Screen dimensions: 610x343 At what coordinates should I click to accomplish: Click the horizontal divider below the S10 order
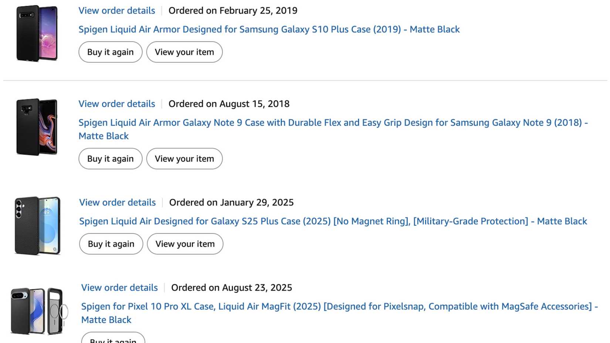(x=305, y=80)
